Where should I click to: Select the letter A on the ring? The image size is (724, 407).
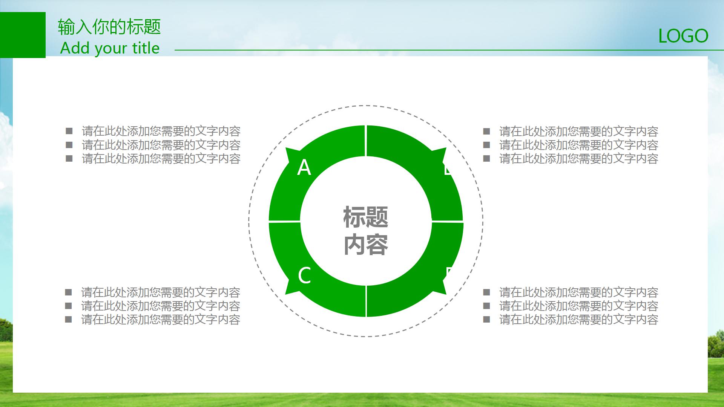304,168
